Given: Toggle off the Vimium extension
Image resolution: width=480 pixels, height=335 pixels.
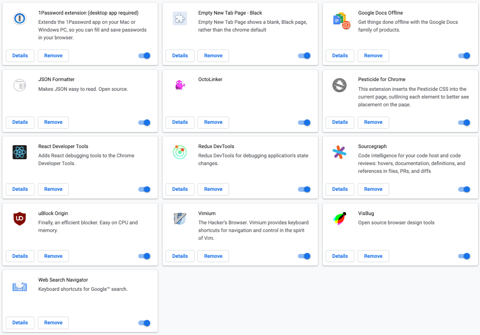Looking at the screenshot, I should pyautogui.click(x=304, y=256).
